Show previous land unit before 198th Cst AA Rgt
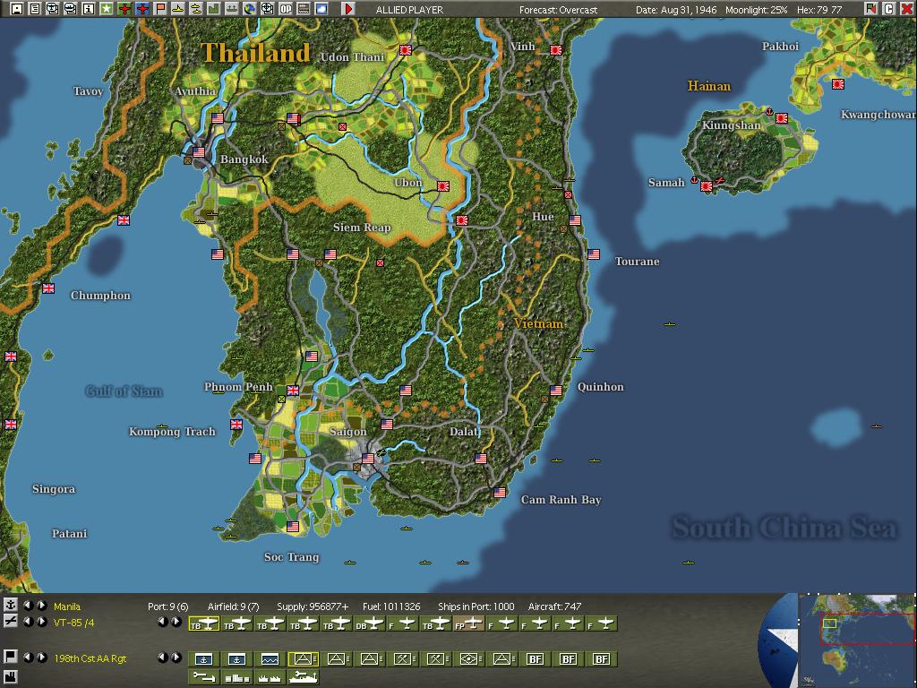Screen dimensions: 917x688 [28, 658]
